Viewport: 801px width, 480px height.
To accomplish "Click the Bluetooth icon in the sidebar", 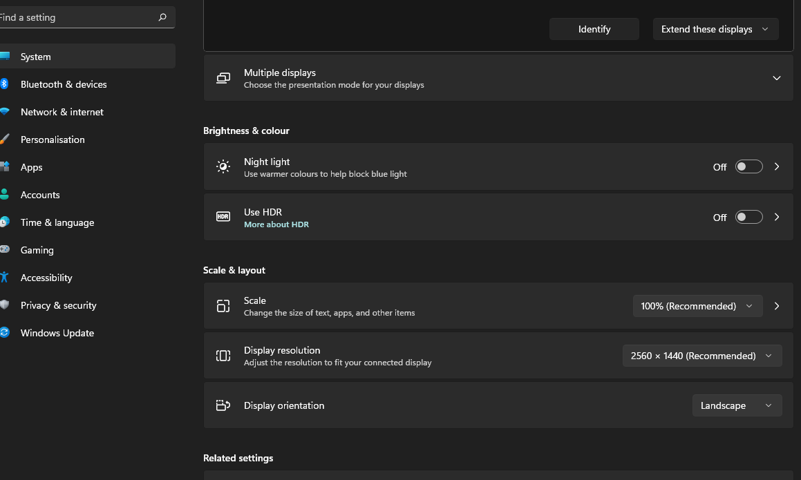I will [4, 84].
